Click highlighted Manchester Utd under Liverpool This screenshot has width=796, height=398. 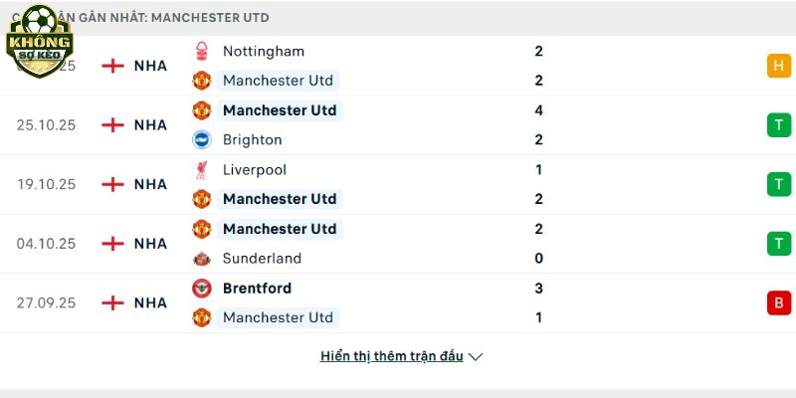coord(280,199)
